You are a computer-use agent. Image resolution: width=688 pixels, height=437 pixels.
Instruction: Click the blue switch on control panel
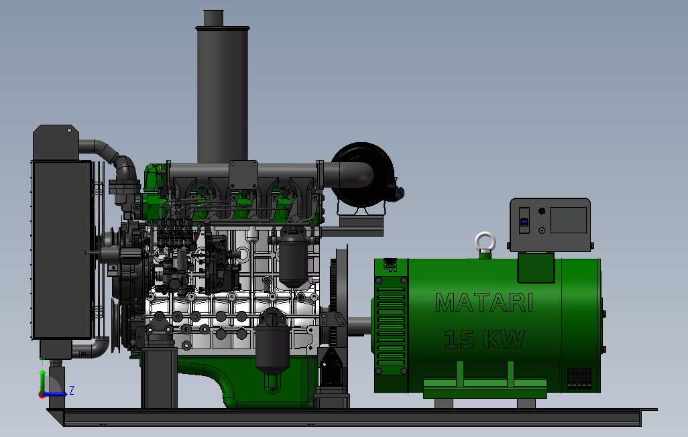pos(524,222)
